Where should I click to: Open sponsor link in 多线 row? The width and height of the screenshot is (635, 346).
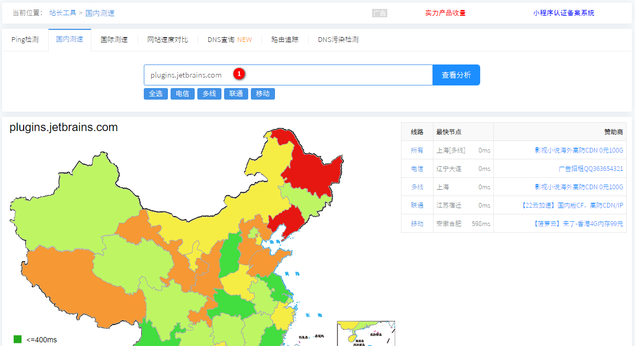click(579, 187)
